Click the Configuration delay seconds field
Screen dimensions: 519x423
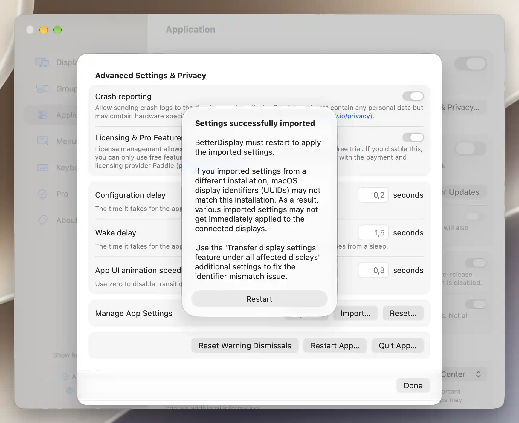coord(373,195)
